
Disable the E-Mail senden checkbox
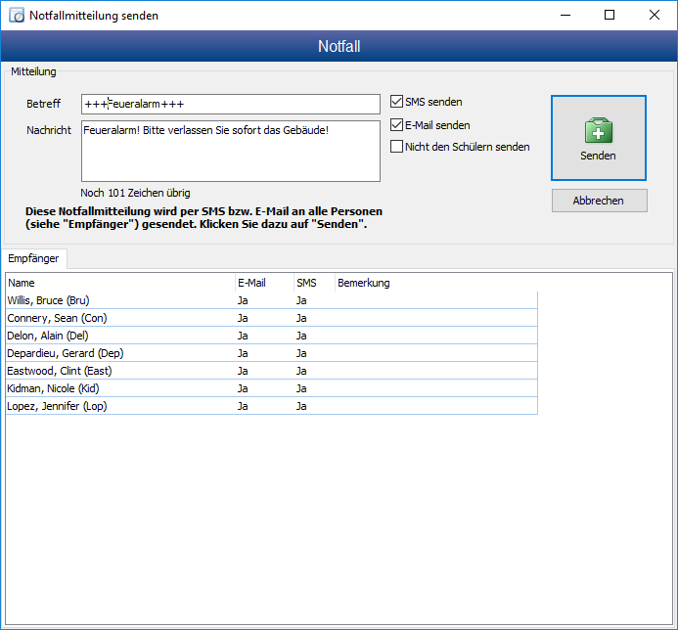(396, 125)
